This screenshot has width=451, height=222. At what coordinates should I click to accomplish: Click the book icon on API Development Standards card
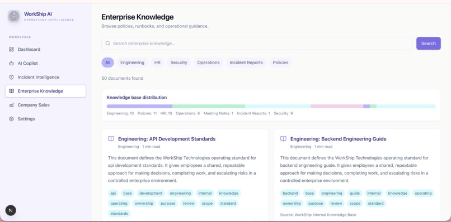coord(111,139)
